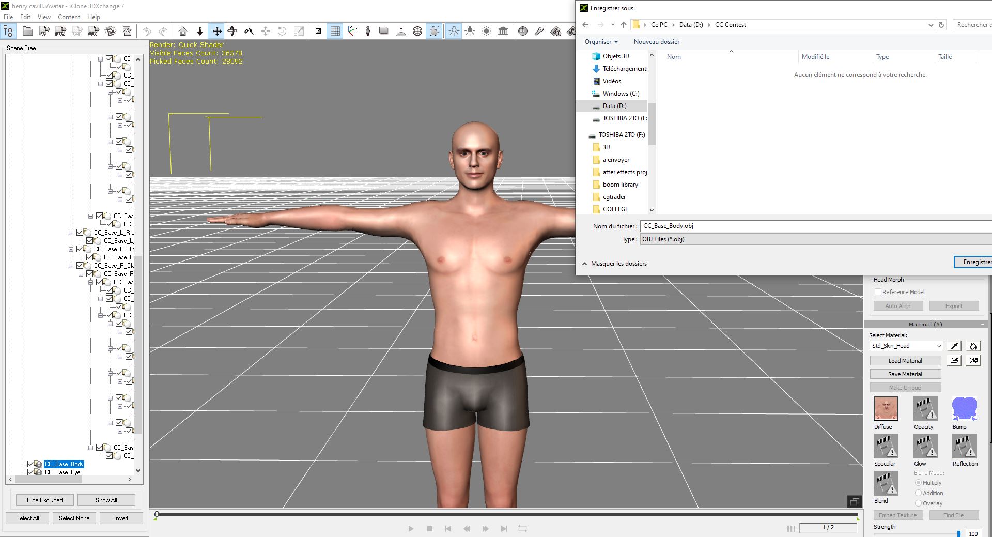This screenshot has height=537, width=992.
Task: Click the Save Material button
Action: [905, 374]
